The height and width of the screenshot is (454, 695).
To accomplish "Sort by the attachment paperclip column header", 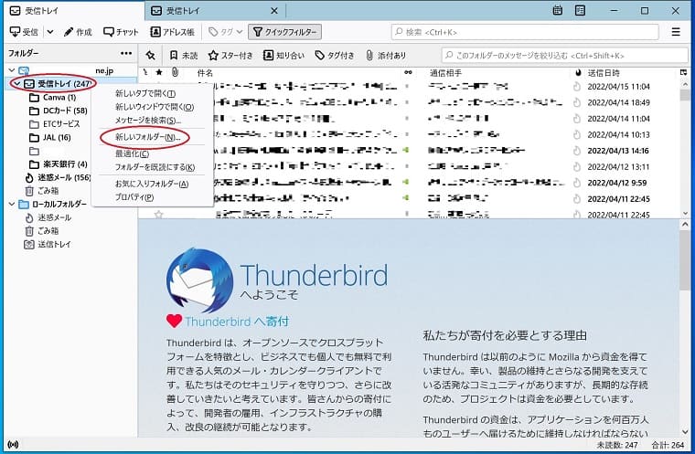I will (175, 73).
